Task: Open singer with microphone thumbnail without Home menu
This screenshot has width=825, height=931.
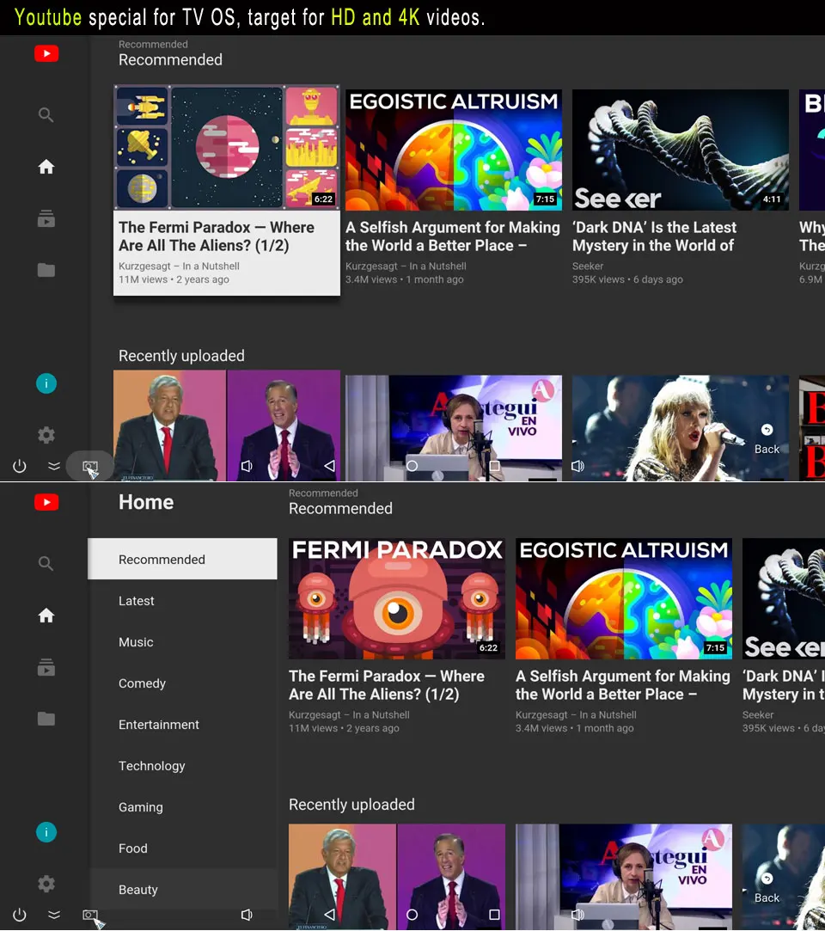Action: tap(680, 427)
